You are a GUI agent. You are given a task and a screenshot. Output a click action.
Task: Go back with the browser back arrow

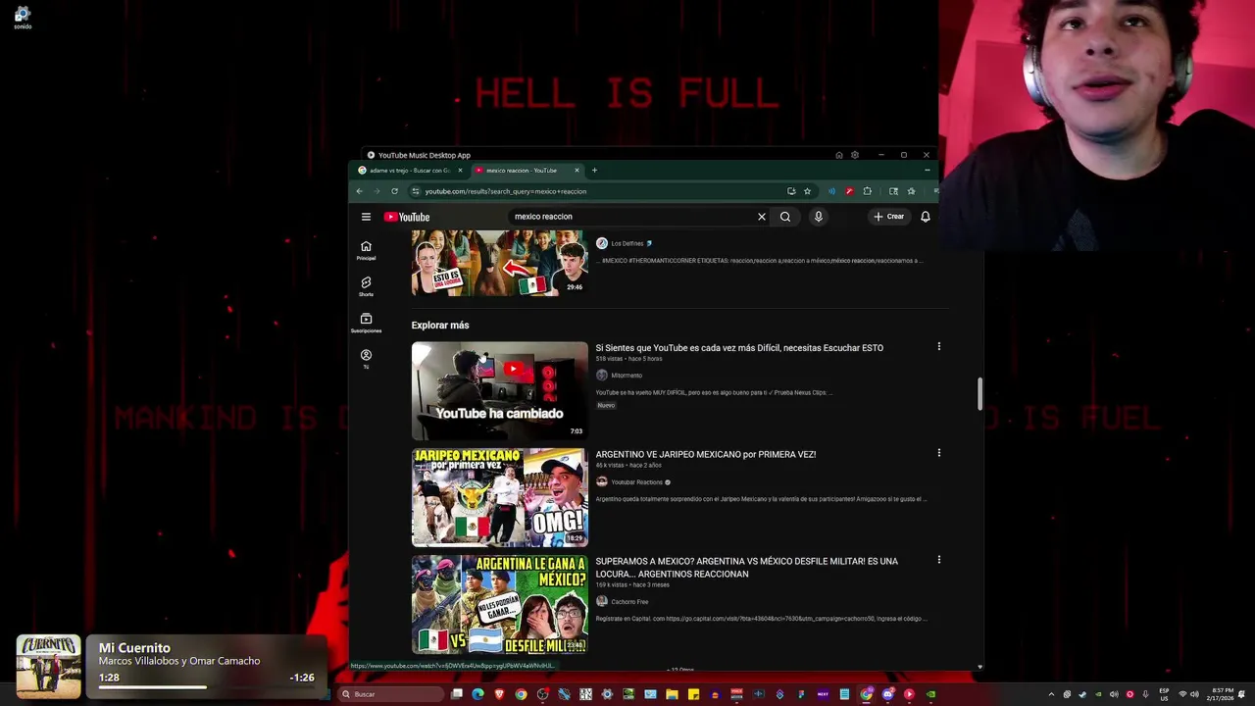click(x=359, y=191)
